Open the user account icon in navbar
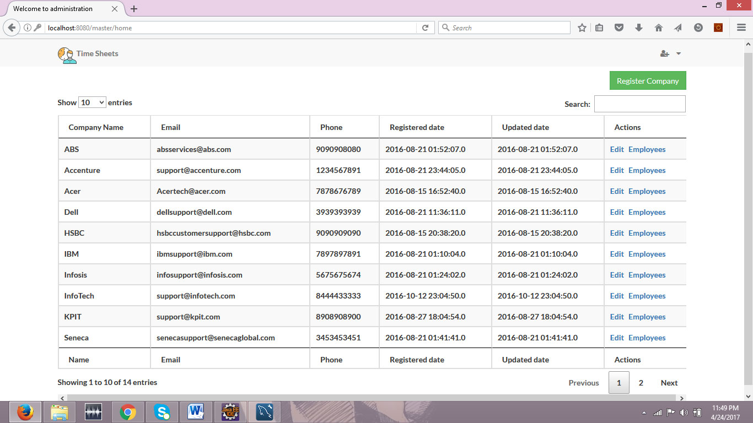This screenshot has width=753, height=423. (x=664, y=53)
